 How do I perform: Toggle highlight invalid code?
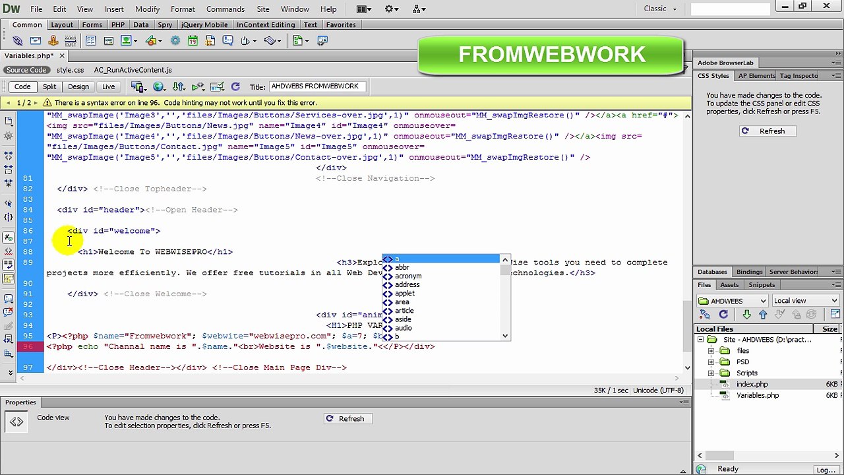9,251
